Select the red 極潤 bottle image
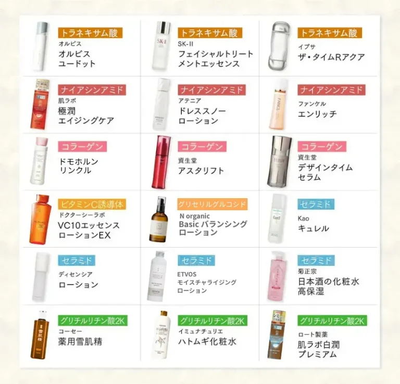 point(40,104)
